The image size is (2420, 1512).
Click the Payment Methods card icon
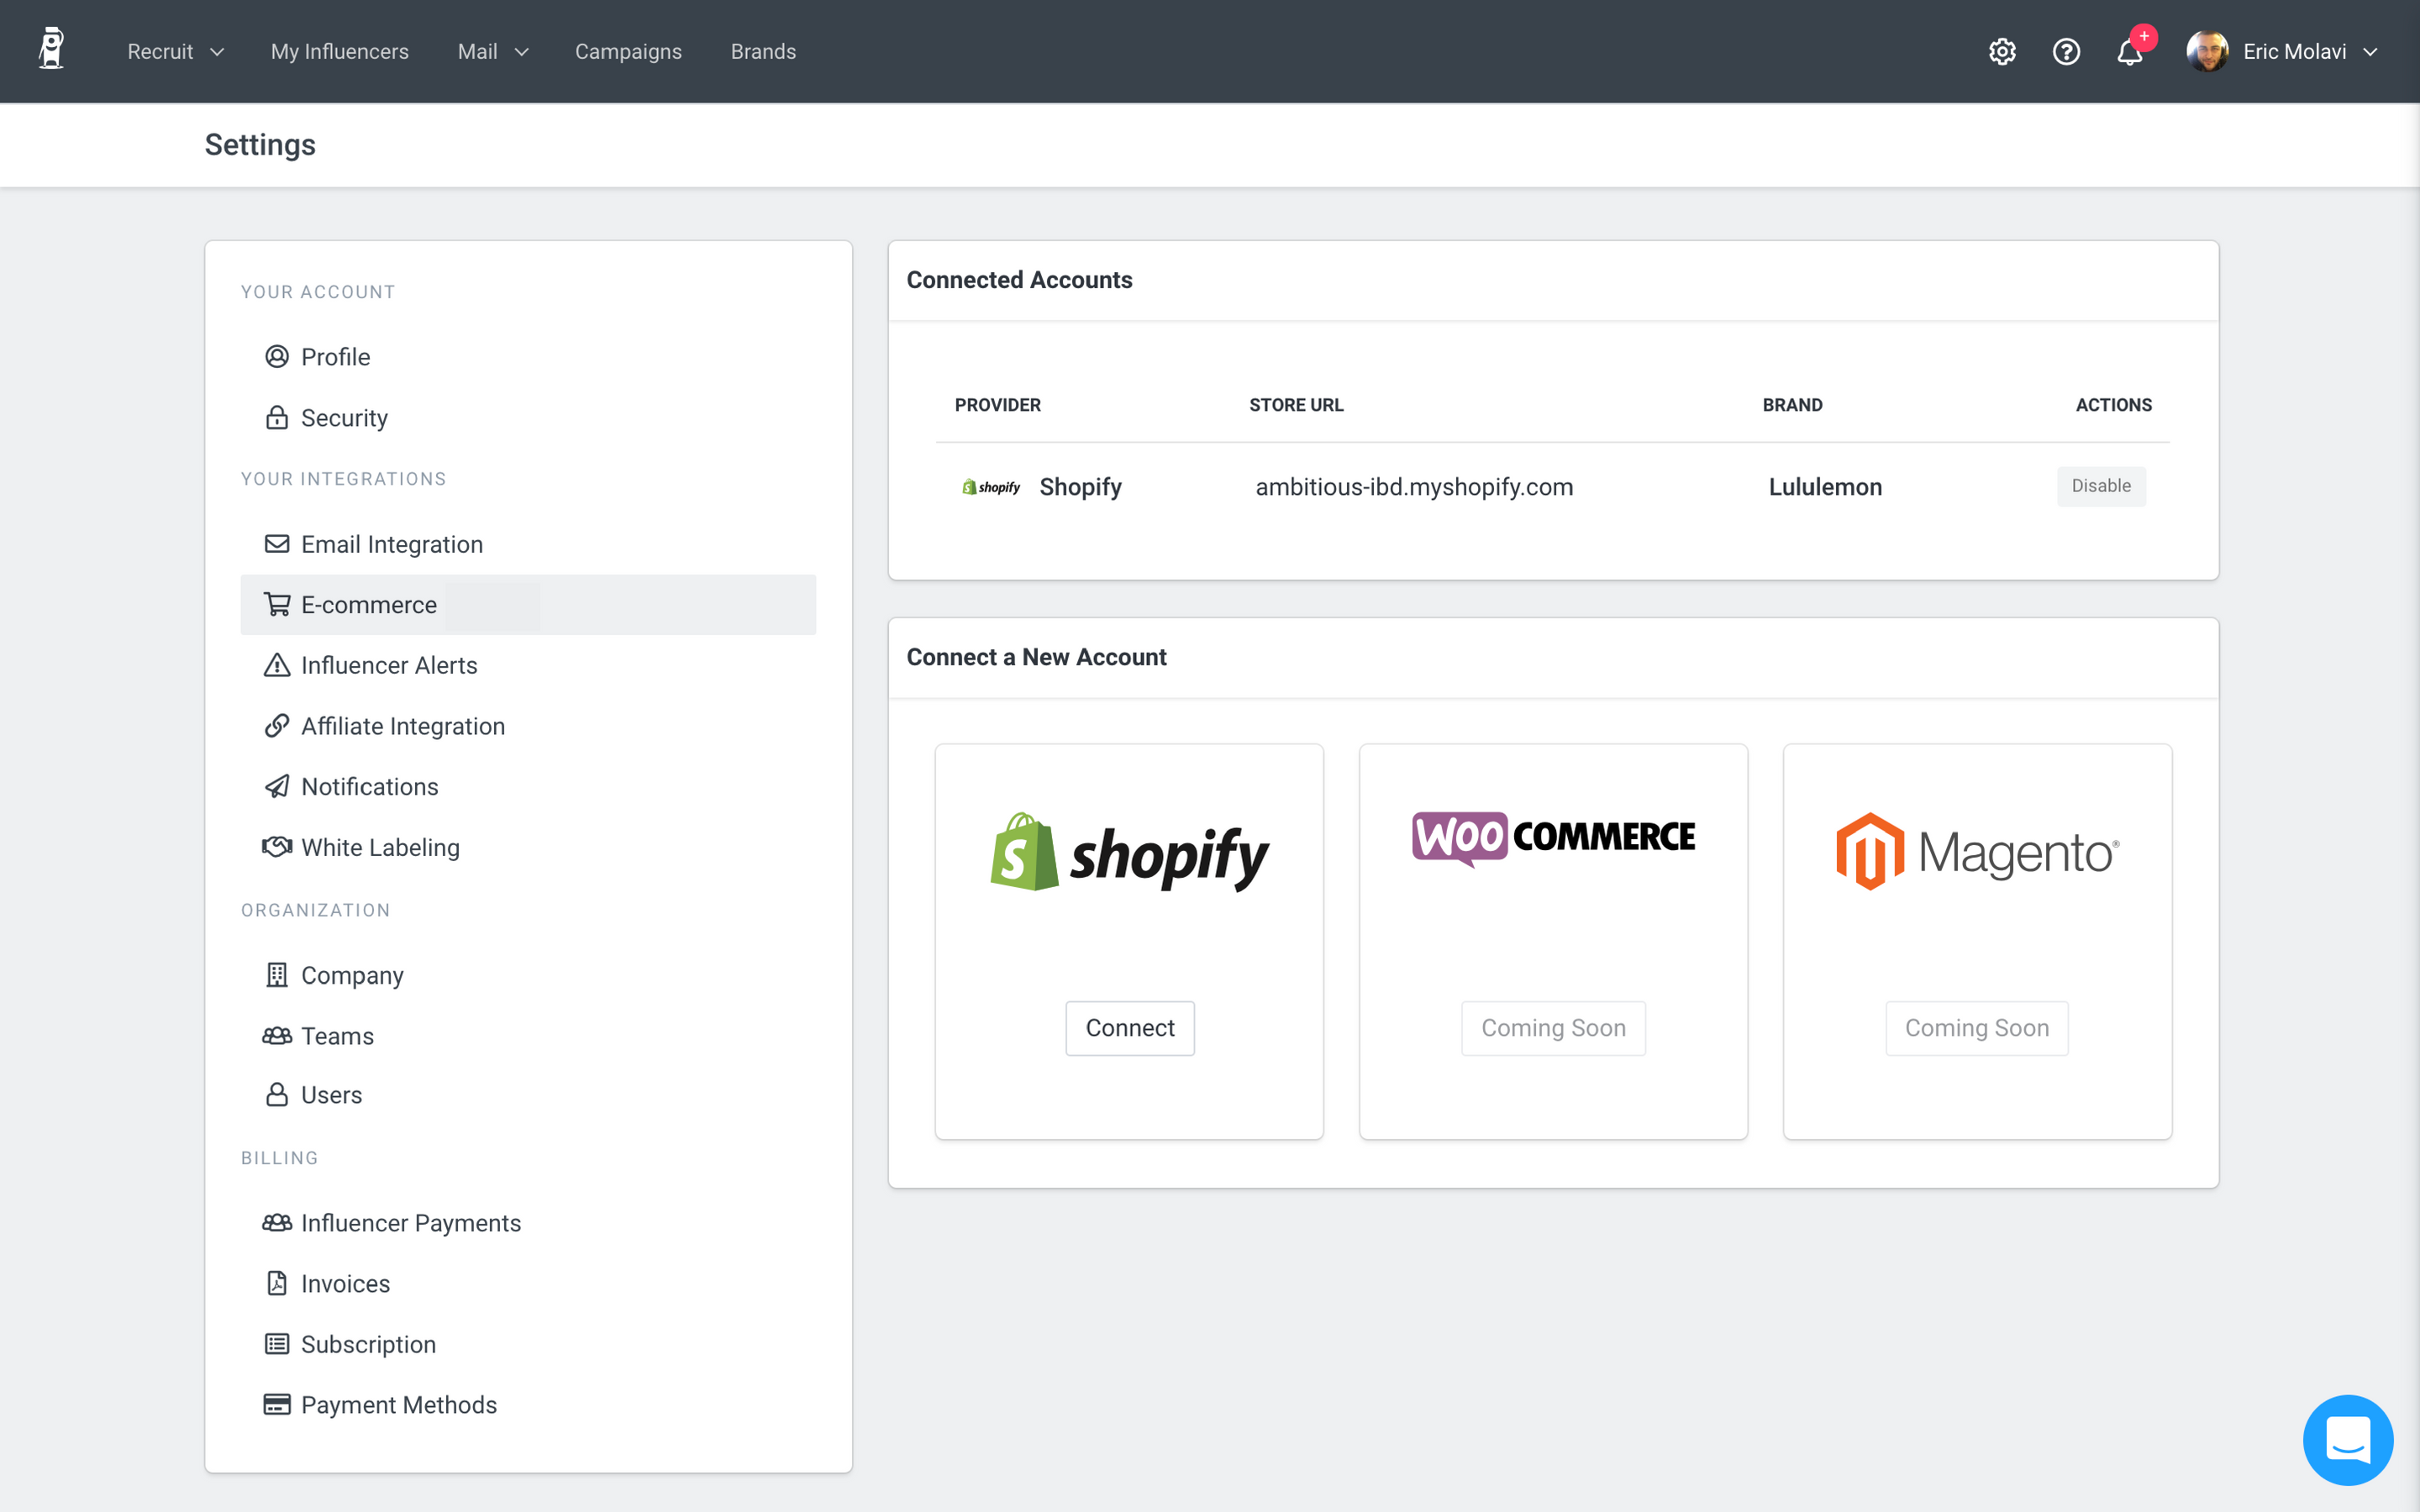[277, 1405]
